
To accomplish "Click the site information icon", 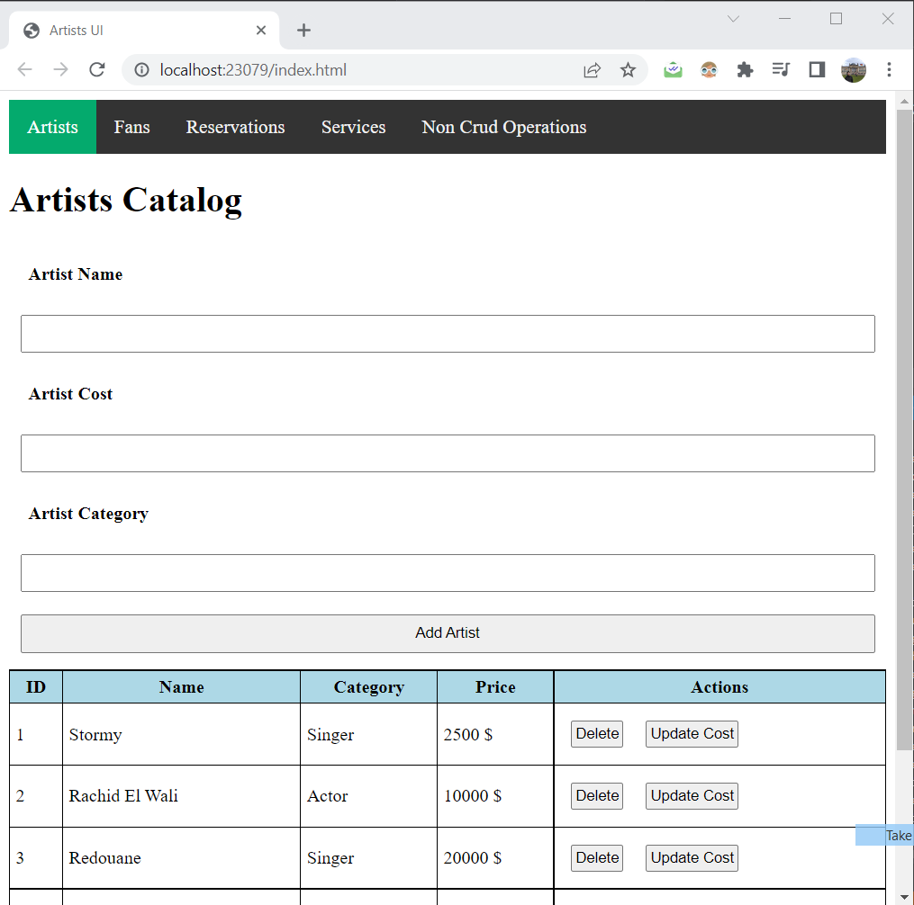I will click(140, 70).
